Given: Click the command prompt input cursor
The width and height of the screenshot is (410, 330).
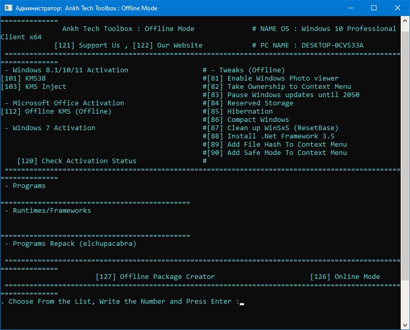Looking at the screenshot, I should (242, 302).
